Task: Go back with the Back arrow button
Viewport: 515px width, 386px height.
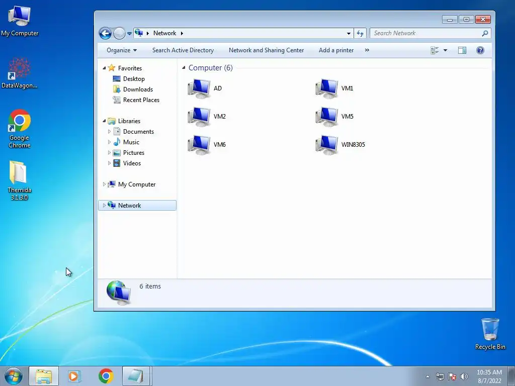Action: coord(105,33)
